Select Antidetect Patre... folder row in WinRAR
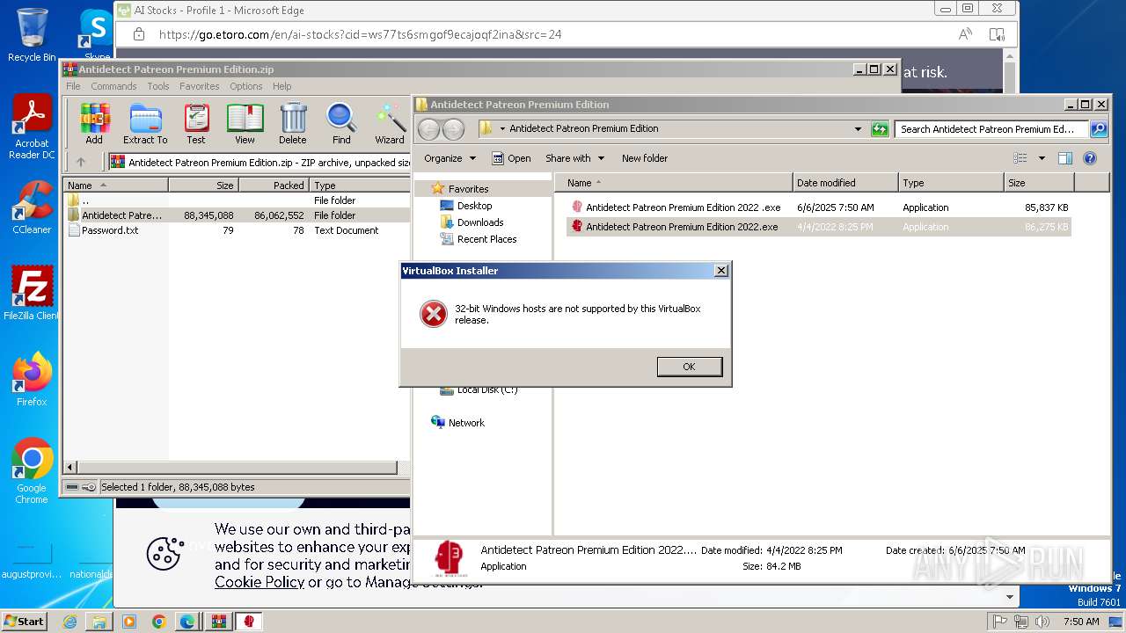1126x633 pixels. [237, 215]
